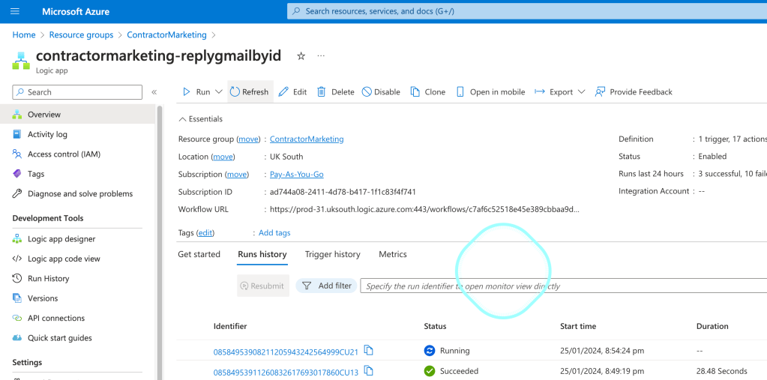Viewport: 767px width, 380px height.
Task: Click the edit link next to Tags
Action: 205,233
